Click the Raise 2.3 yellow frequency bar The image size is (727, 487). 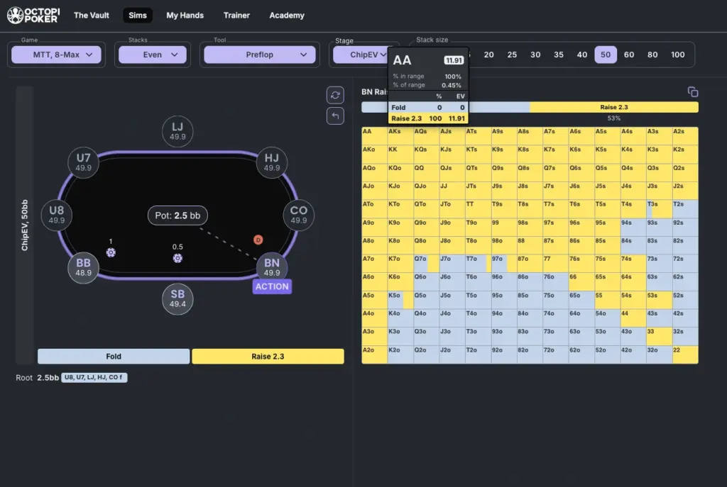614,107
